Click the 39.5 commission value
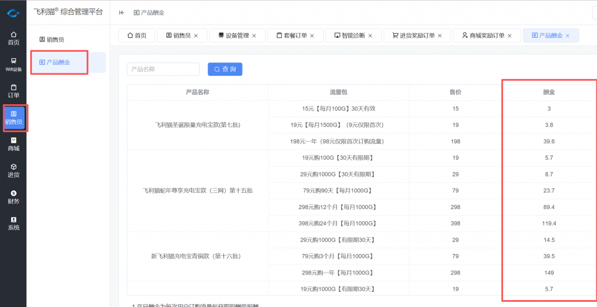This screenshot has width=597, height=307. tap(549, 256)
